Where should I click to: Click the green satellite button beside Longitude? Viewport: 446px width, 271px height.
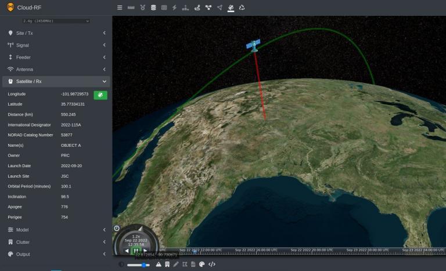(x=100, y=95)
